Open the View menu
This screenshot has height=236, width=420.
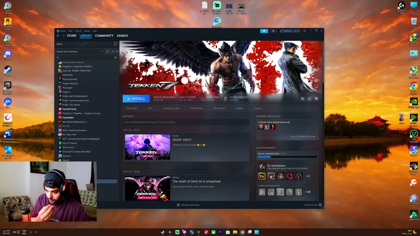[70, 31]
